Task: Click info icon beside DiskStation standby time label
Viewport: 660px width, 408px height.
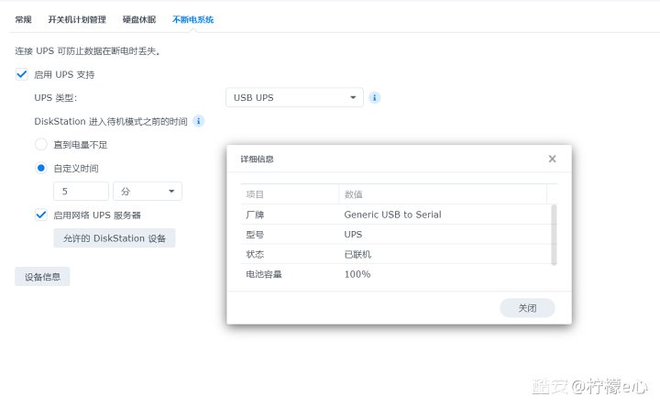Action: tap(198, 121)
